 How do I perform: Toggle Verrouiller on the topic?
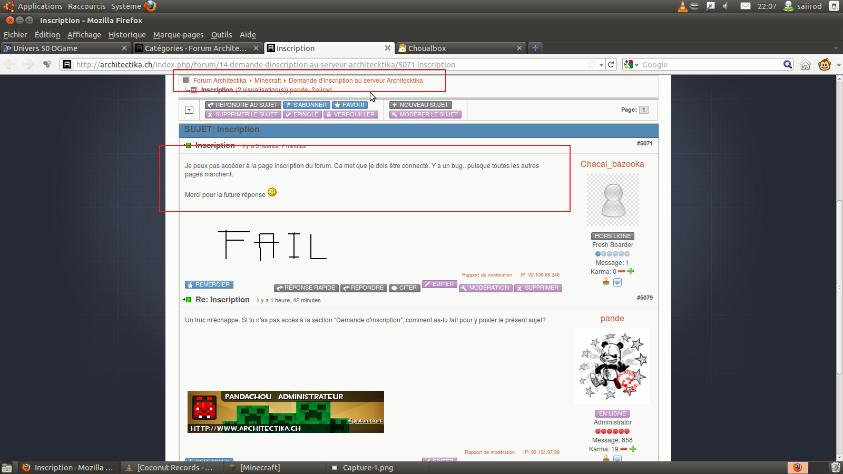pyautogui.click(x=351, y=114)
